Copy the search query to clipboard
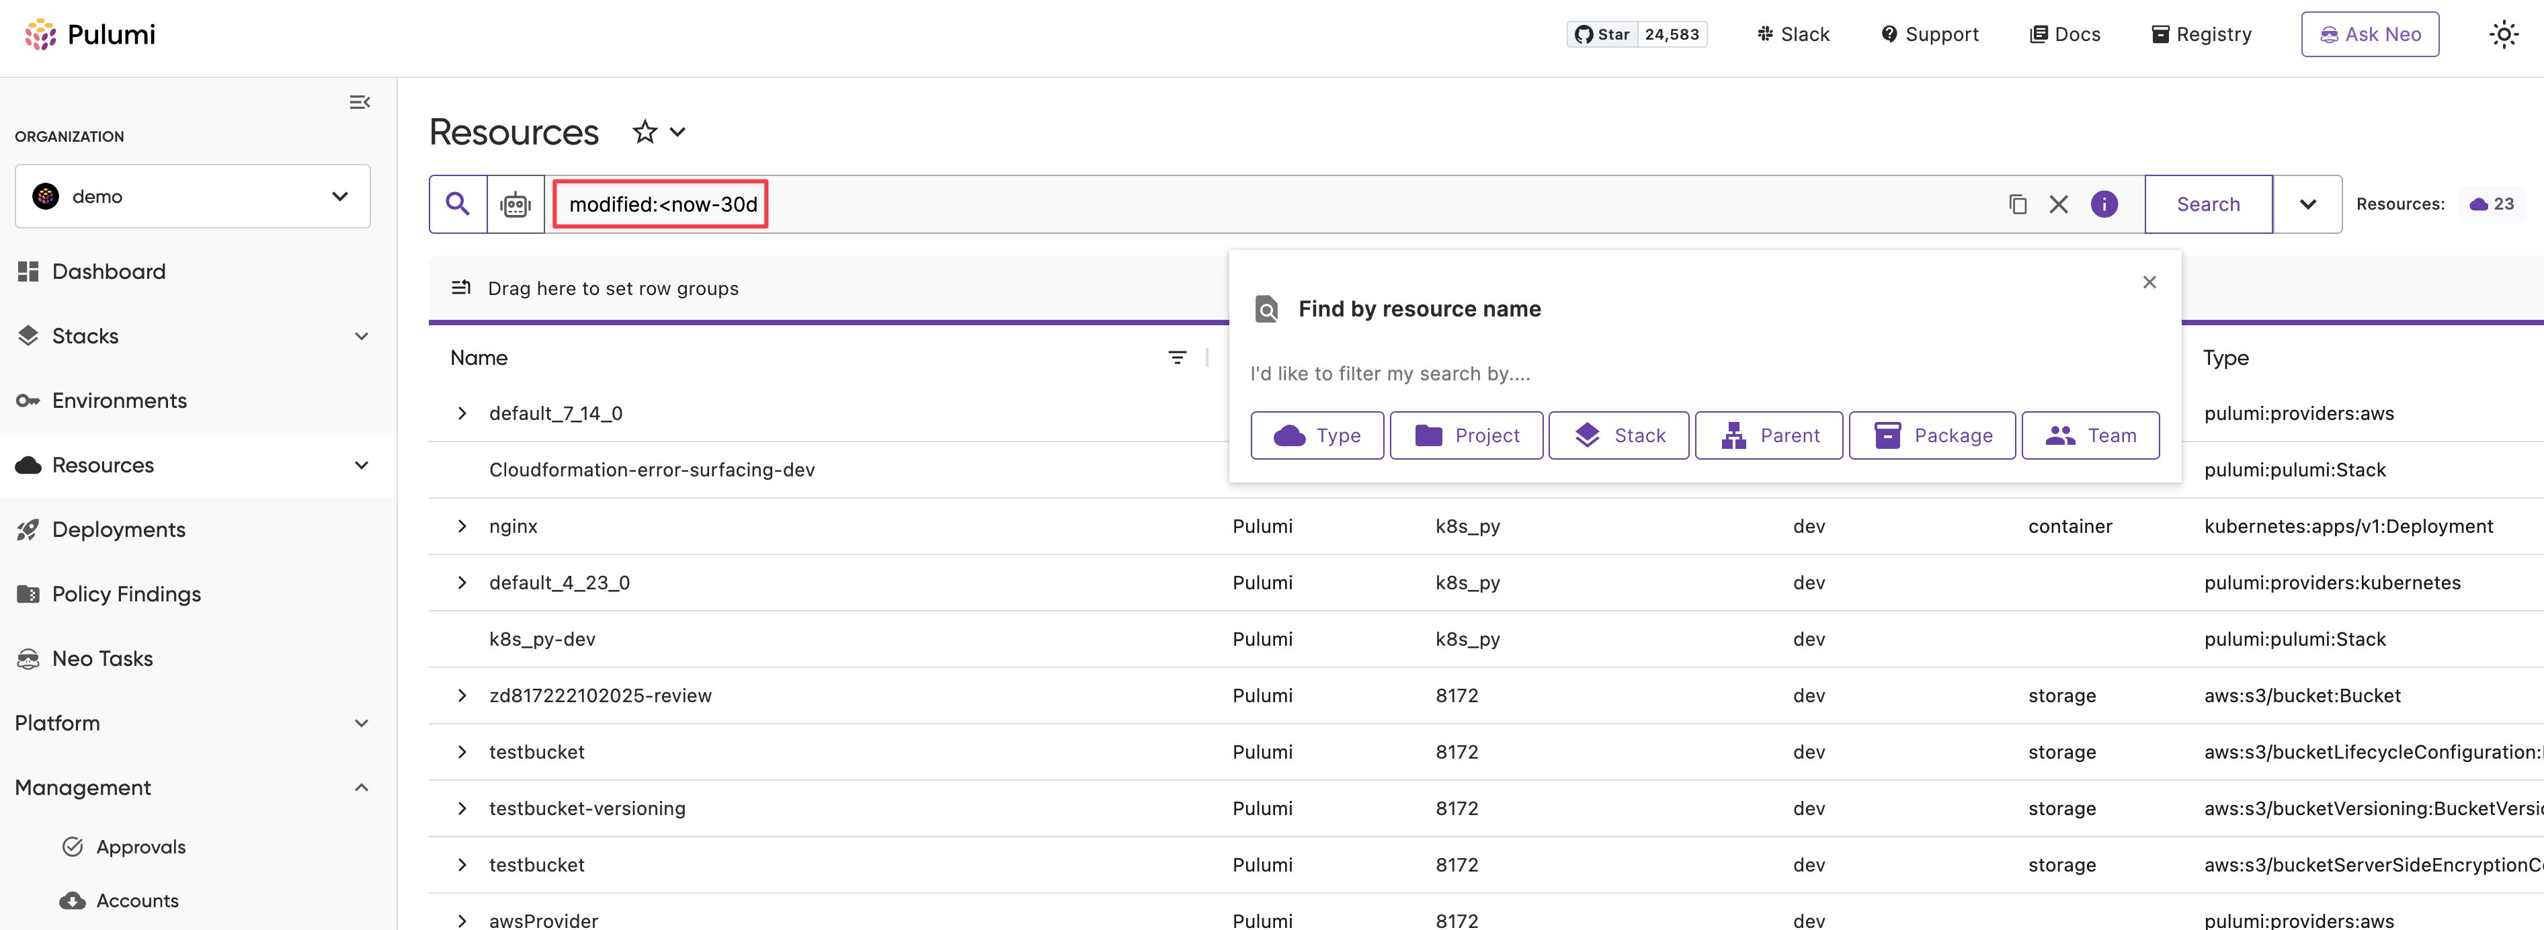Viewport: 2544px width, 930px height. [x=2018, y=204]
